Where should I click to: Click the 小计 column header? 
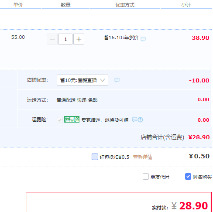point(186,5)
